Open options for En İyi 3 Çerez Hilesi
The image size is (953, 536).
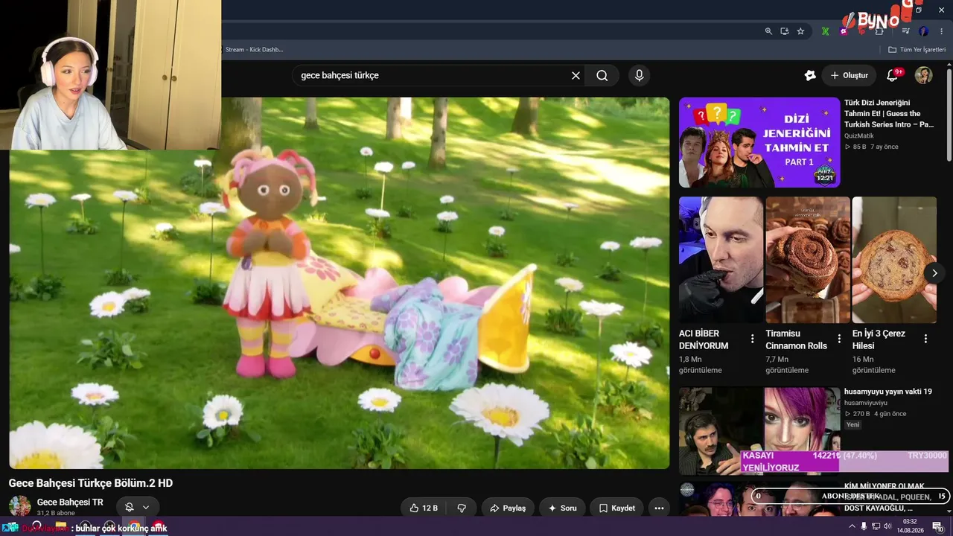pyautogui.click(x=925, y=339)
